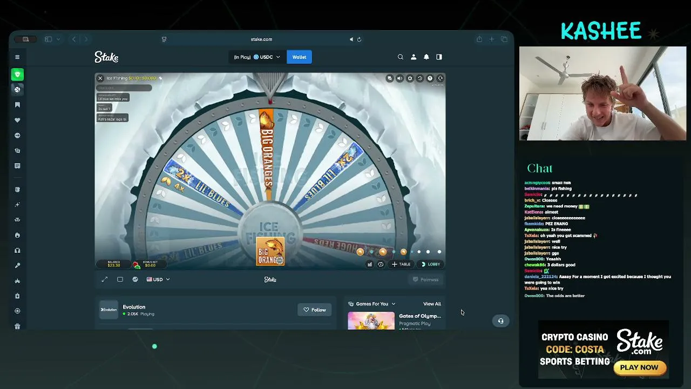This screenshot has width=691, height=389.
Task: Click the headphones icon in left sidebar
Action: (x=17, y=250)
